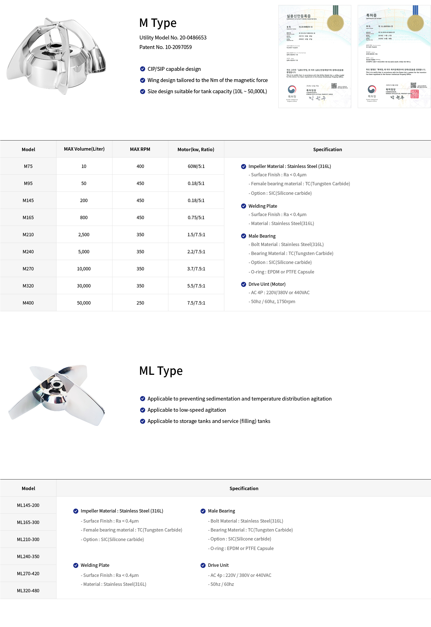Click the checkmark icon next to Drive Unit in ML table

(203, 565)
